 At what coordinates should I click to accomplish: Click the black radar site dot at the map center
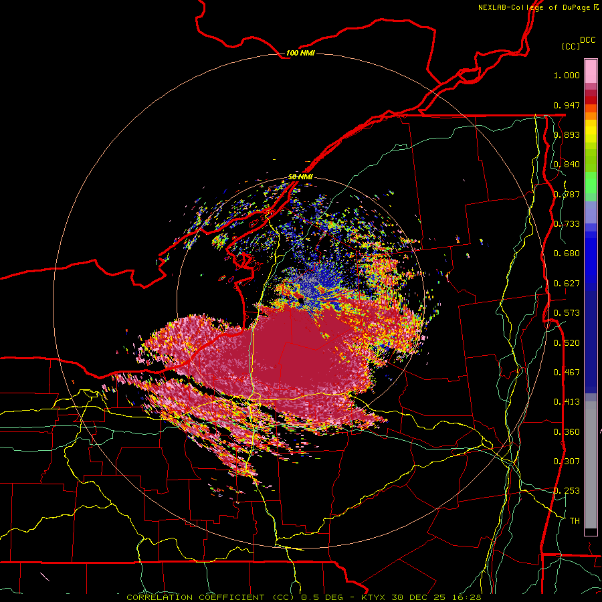[x=300, y=301]
